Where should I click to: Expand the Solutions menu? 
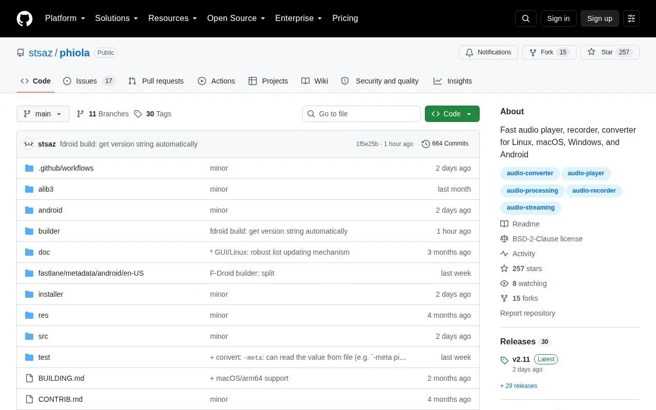pos(117,18)
